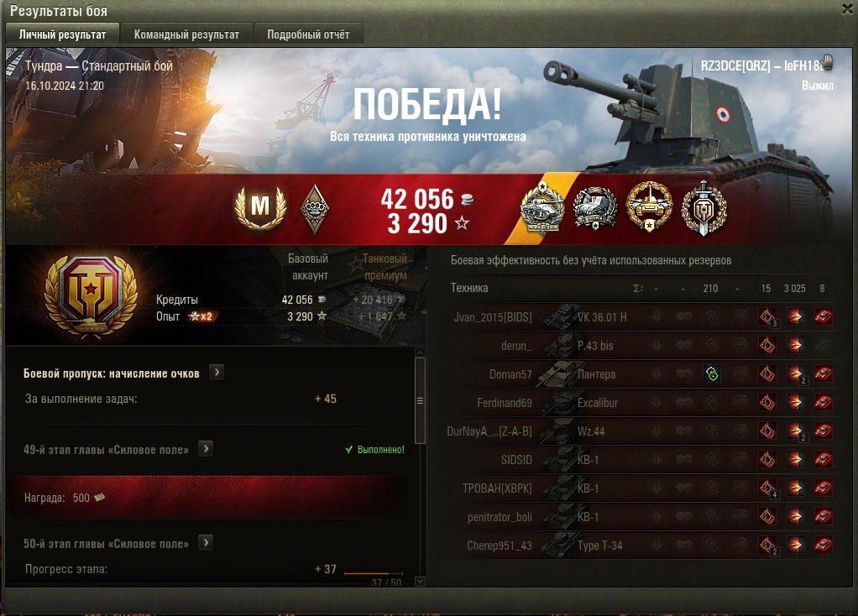Click the Танковый премиум column header
Viewport: 858px width, 616px height.
tap(385, 267)
